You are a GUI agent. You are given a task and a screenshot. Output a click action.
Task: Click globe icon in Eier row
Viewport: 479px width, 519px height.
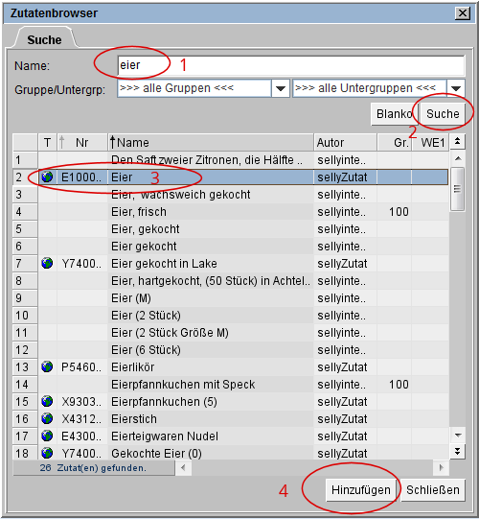click(x=47, y=177)
